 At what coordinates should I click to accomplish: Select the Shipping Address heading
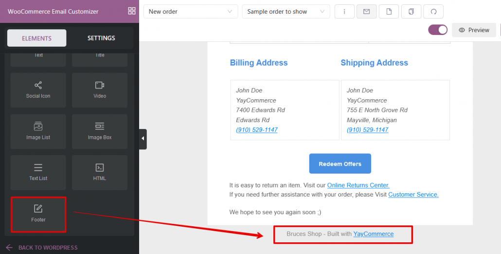click(x=374, y=63)
